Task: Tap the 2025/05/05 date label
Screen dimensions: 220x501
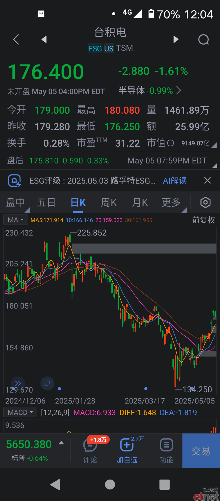Action: pyautogui.click(x=195, y=401)
